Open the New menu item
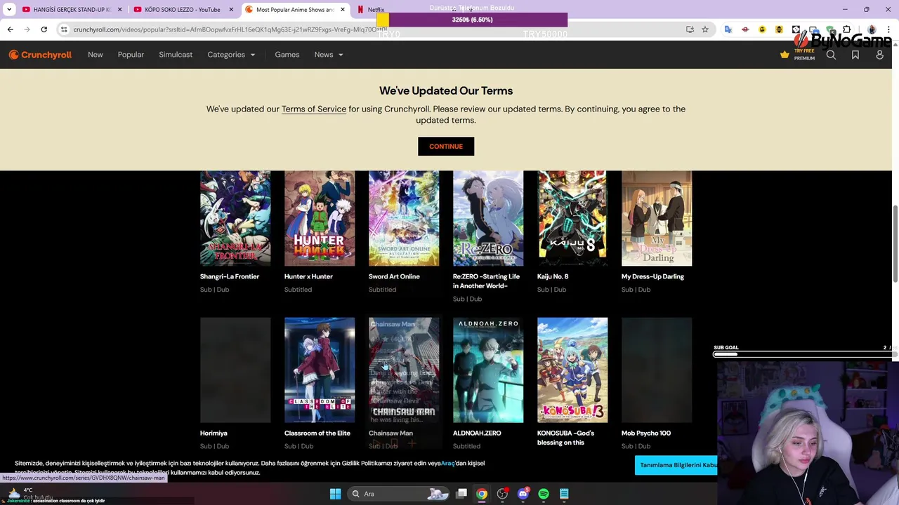The height and width of the screenshot is (505, 899). point(96,55)
